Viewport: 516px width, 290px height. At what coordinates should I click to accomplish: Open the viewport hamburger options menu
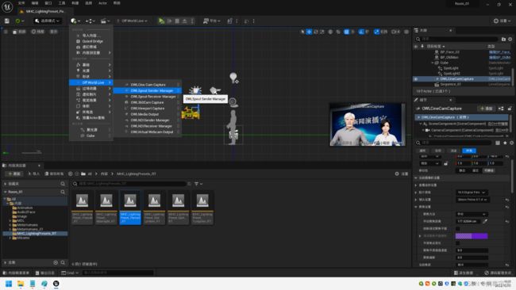click(6, 32)
